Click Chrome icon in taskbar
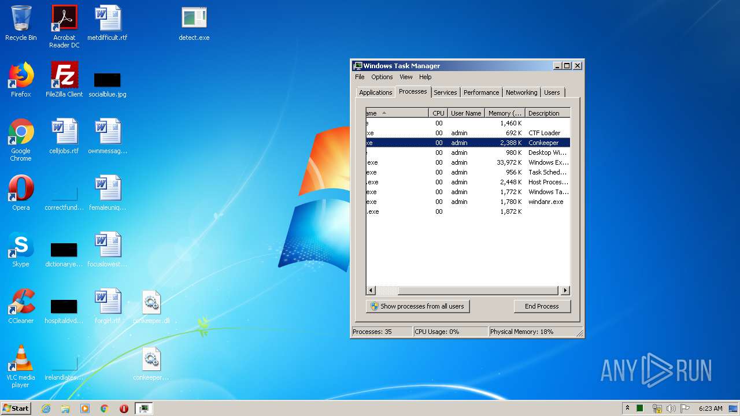This screenshot has width=740, height=416. (x=105, y=408)
